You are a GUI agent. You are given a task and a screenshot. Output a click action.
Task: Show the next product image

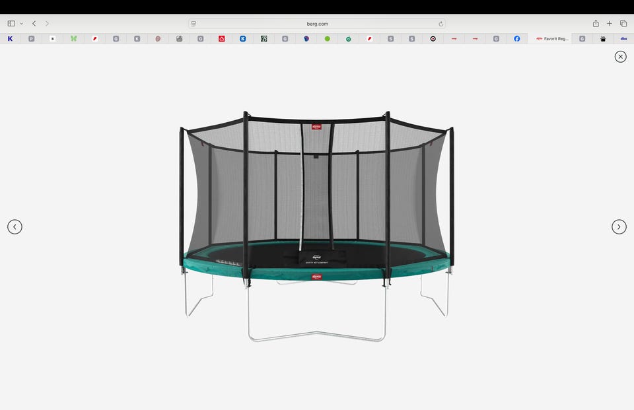(619, 227)
